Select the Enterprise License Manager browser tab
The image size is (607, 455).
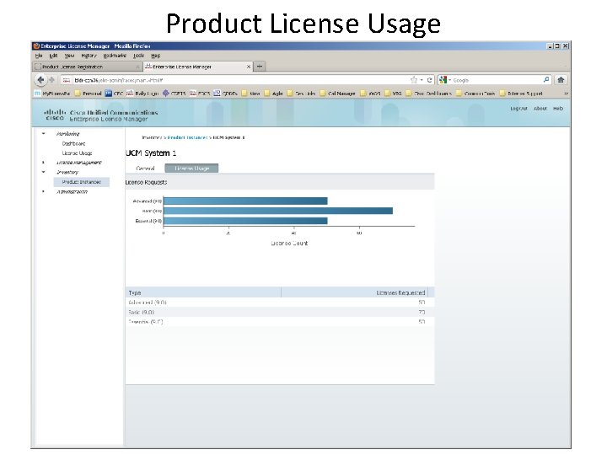pos(198,67)
